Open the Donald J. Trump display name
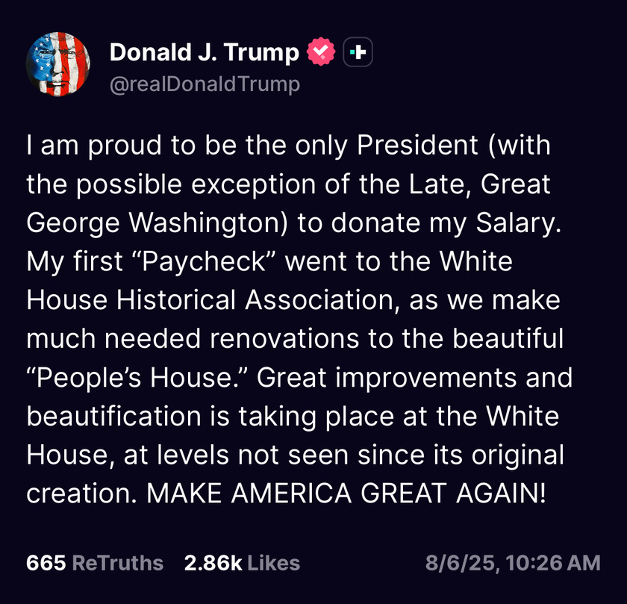The image size is (627, 604). (205, 52)
